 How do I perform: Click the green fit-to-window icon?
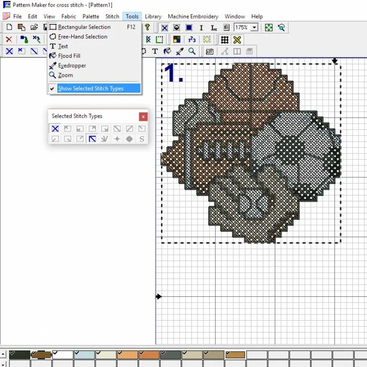pyautogui.click(x=269, y=28)
